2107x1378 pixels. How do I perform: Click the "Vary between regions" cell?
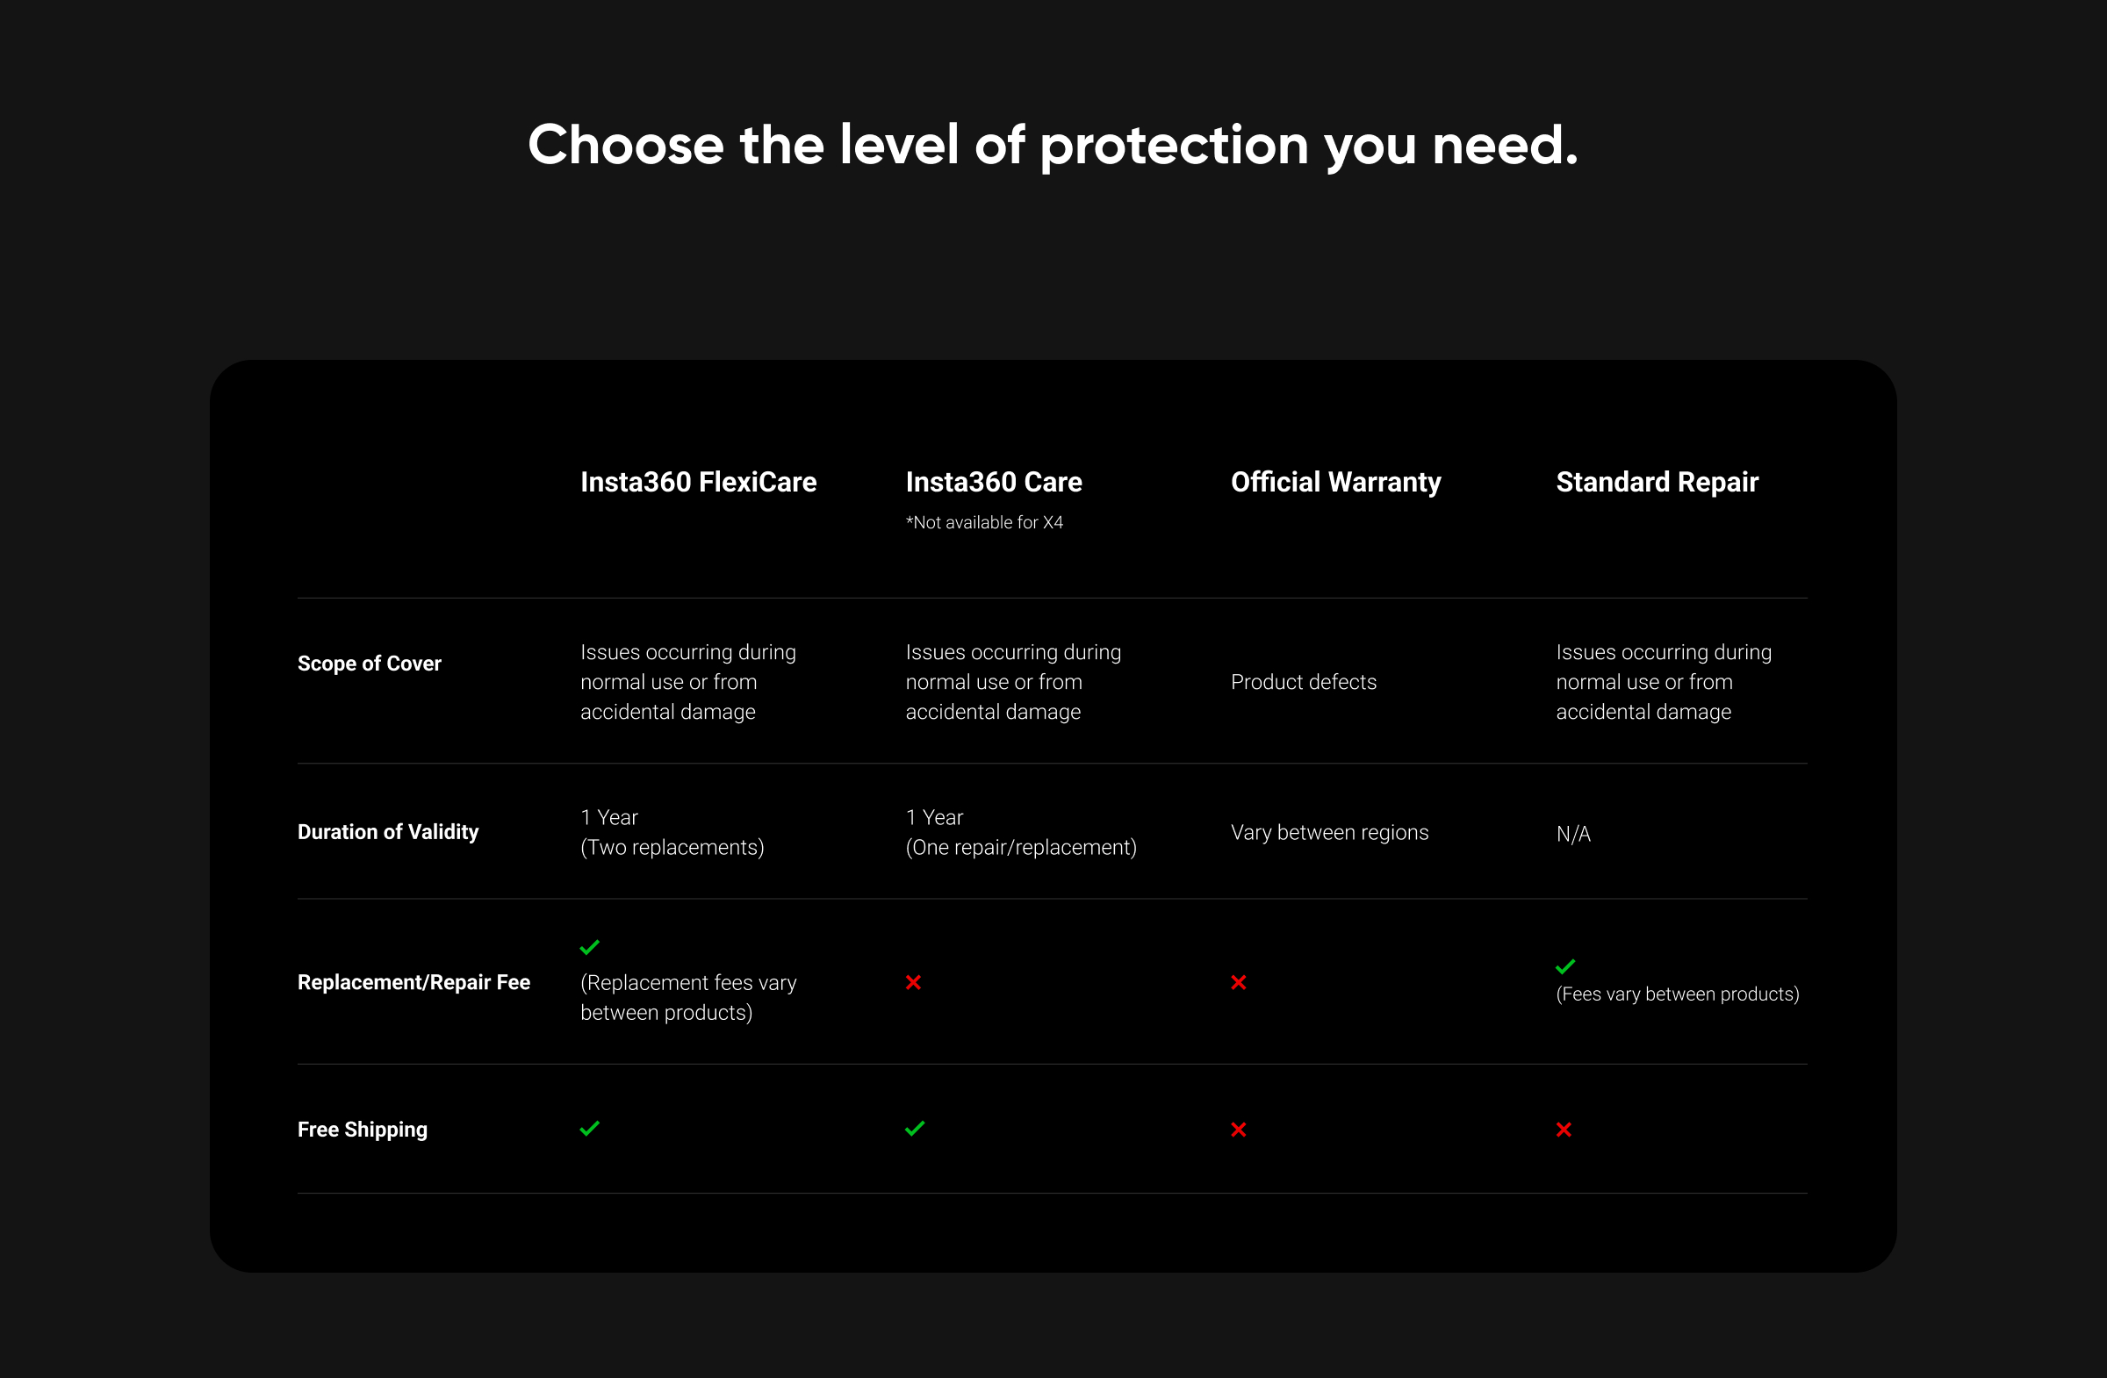click(x=1329, y=833)
